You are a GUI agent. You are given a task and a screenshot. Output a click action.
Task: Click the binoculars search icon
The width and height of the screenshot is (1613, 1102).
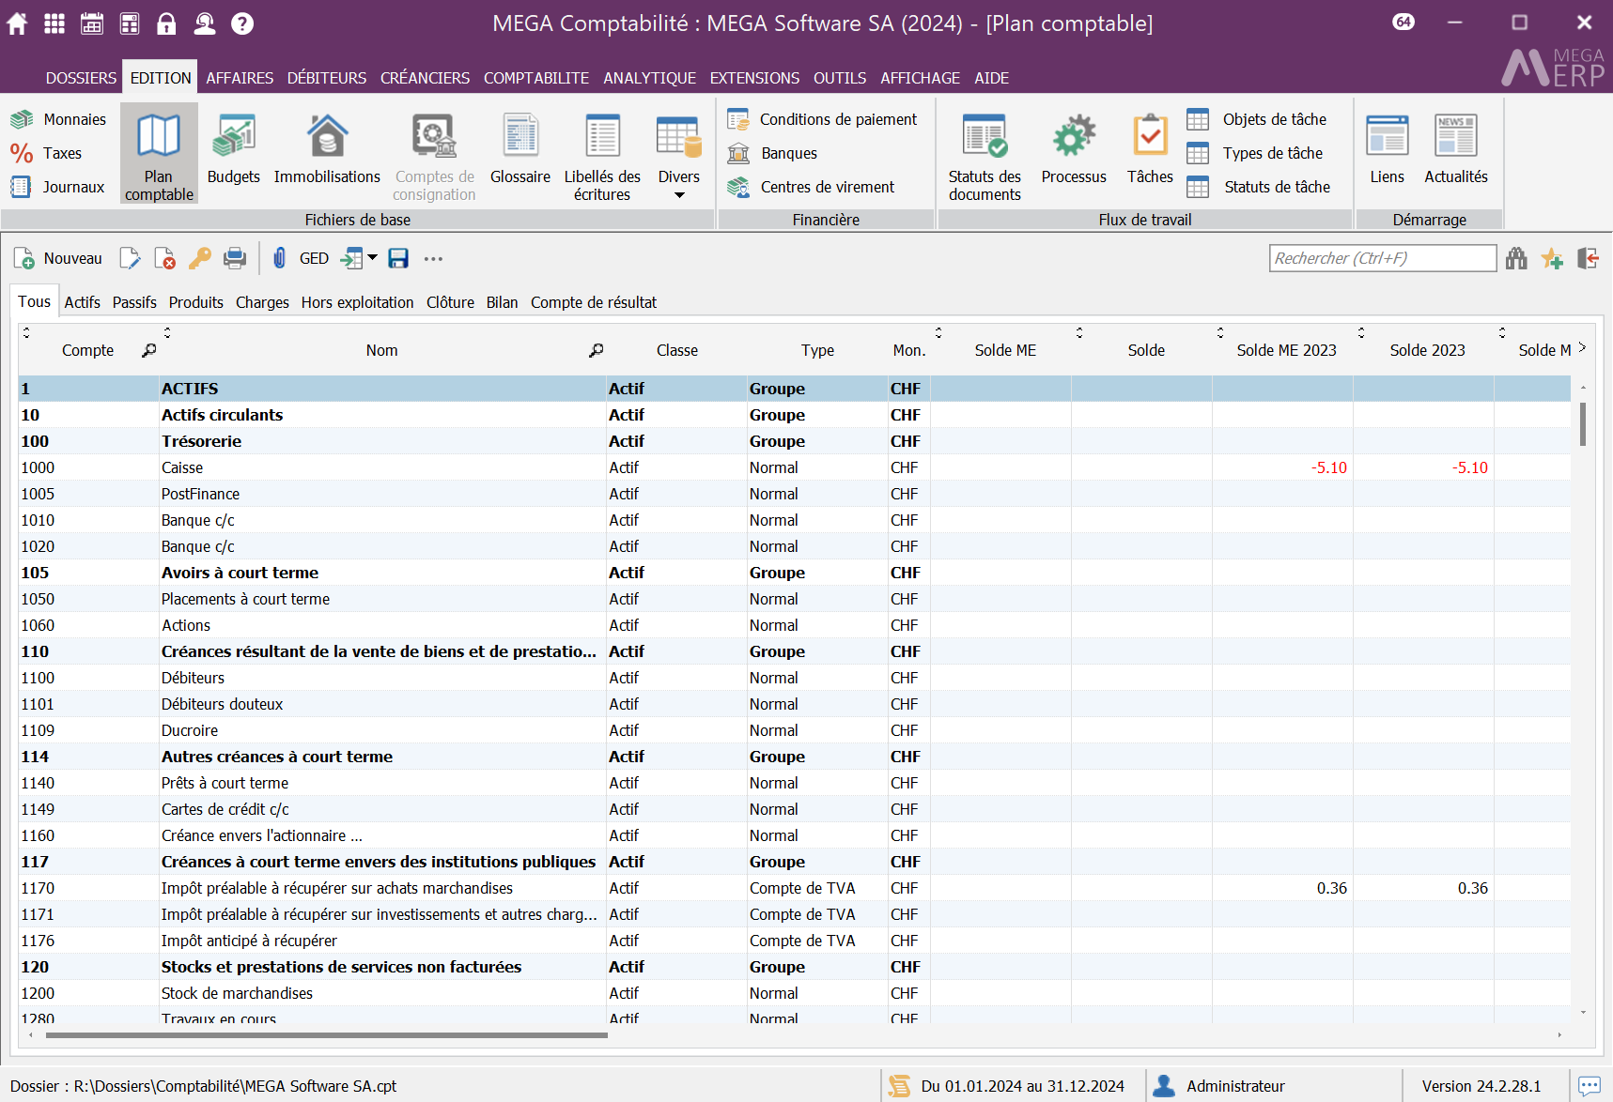1516,258
